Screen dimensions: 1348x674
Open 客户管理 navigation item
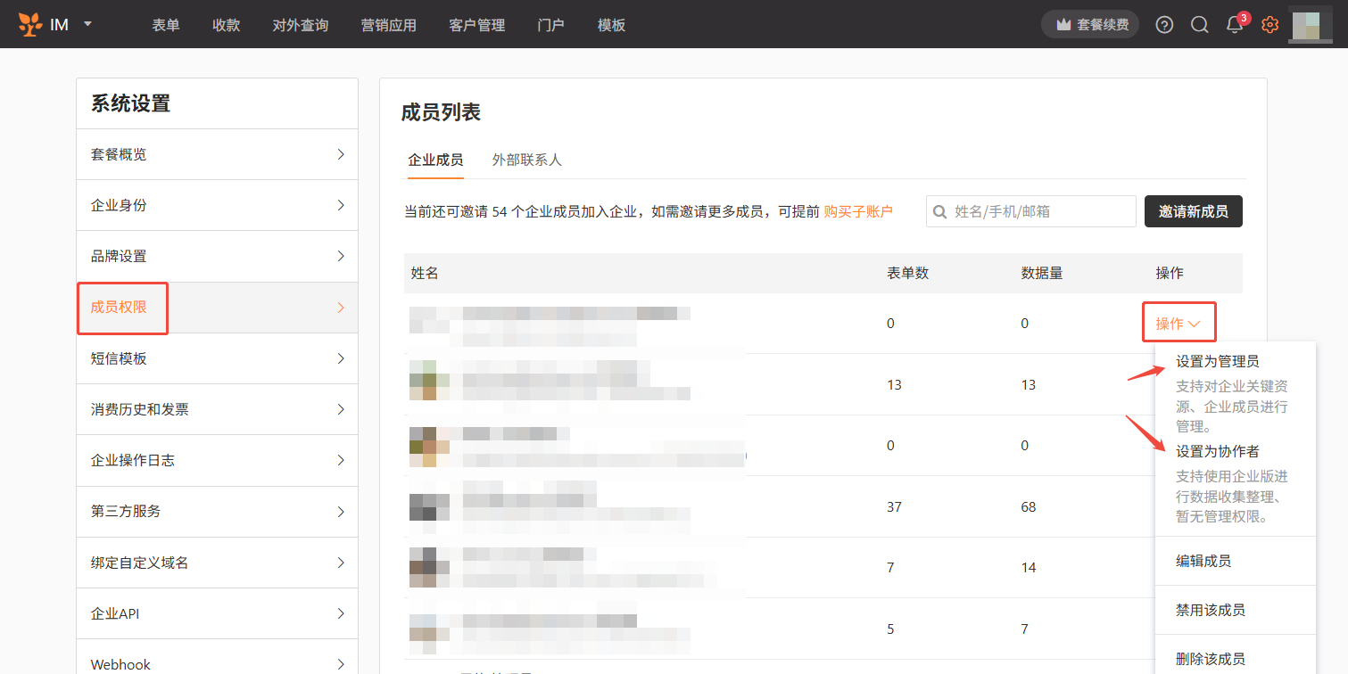477,25
